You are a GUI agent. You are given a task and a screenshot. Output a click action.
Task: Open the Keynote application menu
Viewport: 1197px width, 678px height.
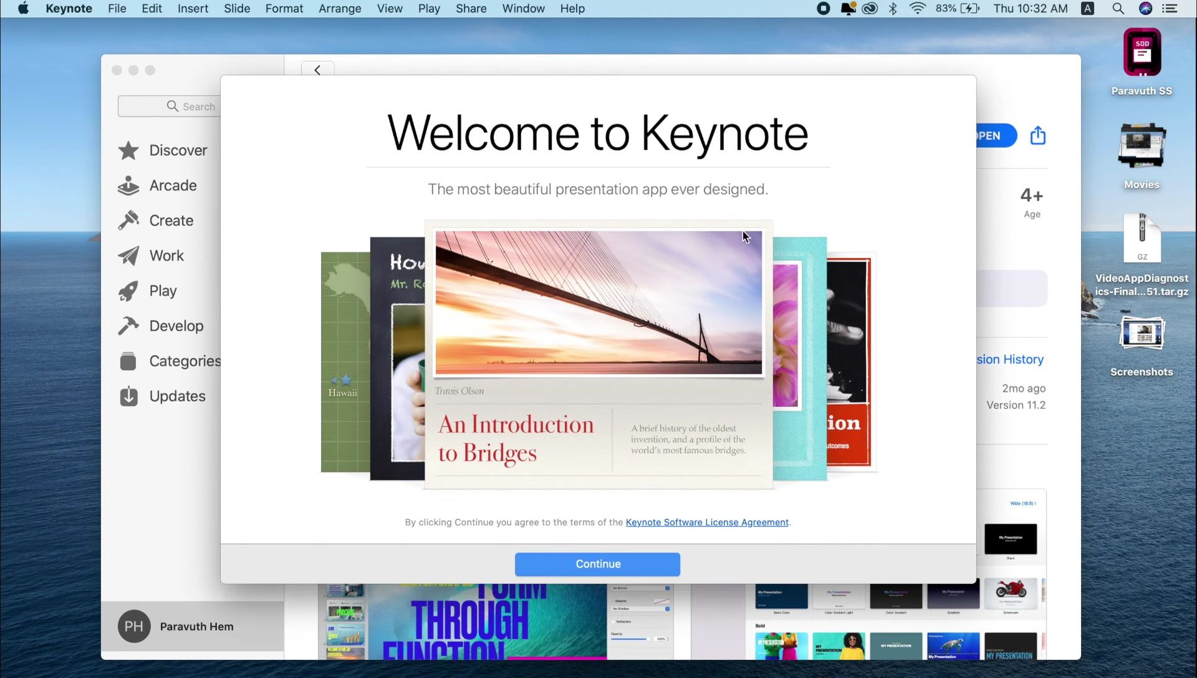(69, 9)
